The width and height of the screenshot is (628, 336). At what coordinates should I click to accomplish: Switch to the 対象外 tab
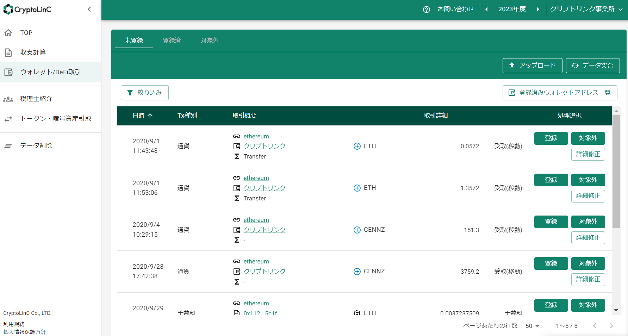click(x=210, y=41)
